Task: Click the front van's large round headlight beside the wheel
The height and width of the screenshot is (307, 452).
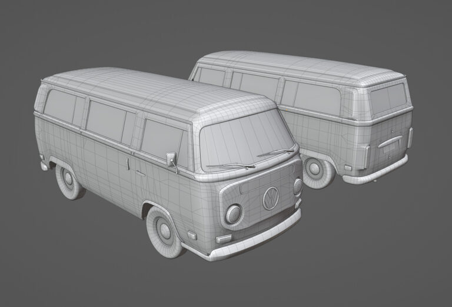Action: (233, 214)
